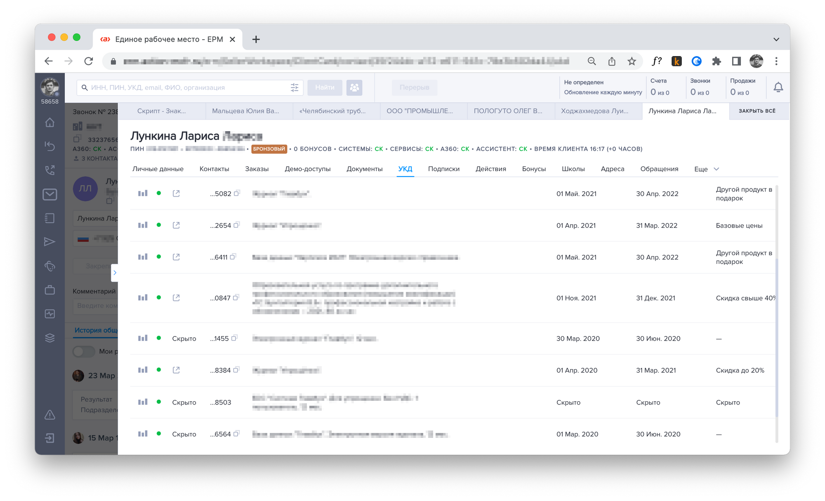The height and width of the screenshot is (501, 825).
Task: Switch to the "Подписки" tab
Action: pos(443,169)
